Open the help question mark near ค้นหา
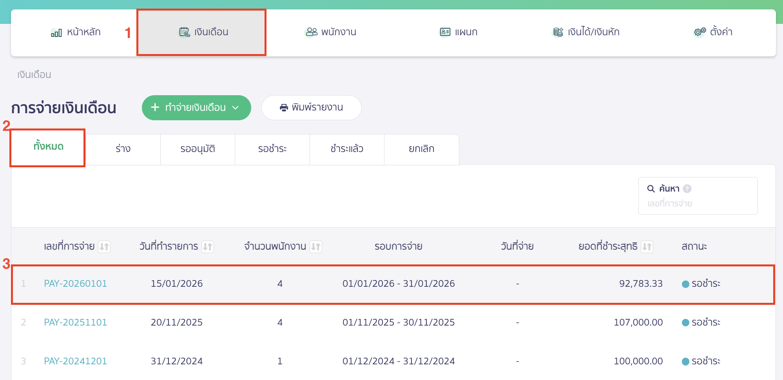This screenshot has height=380, width=783. click(x=687, y=188)
